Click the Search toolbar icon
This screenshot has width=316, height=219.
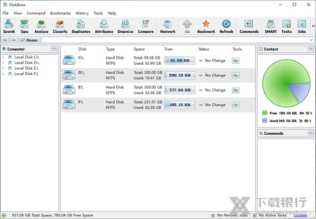(x=9, y=26)
